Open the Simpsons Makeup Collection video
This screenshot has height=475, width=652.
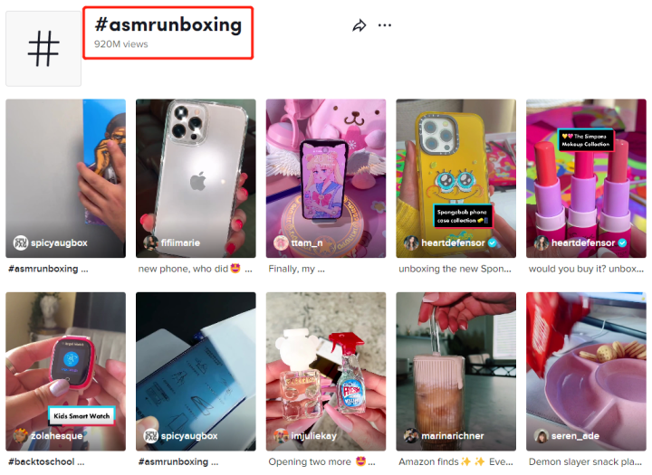pyautogui.click(x=586, y=178)
